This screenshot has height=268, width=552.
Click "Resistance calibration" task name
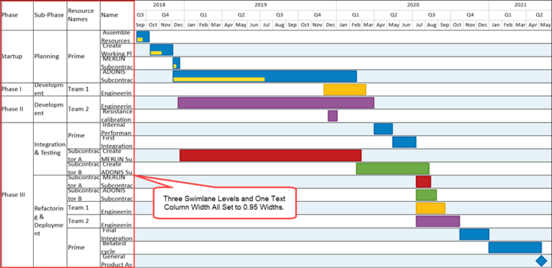[117, 115]
